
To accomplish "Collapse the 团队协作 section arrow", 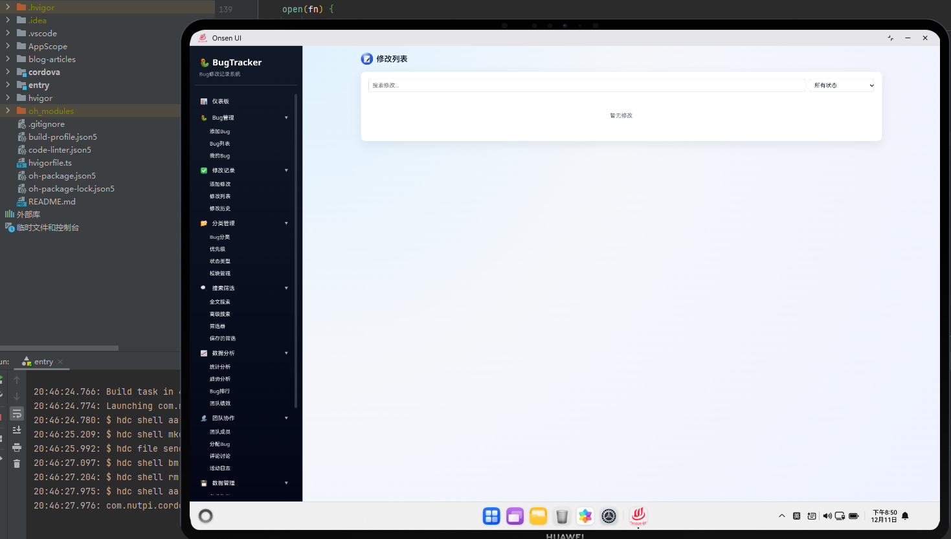I will point(286,418).
